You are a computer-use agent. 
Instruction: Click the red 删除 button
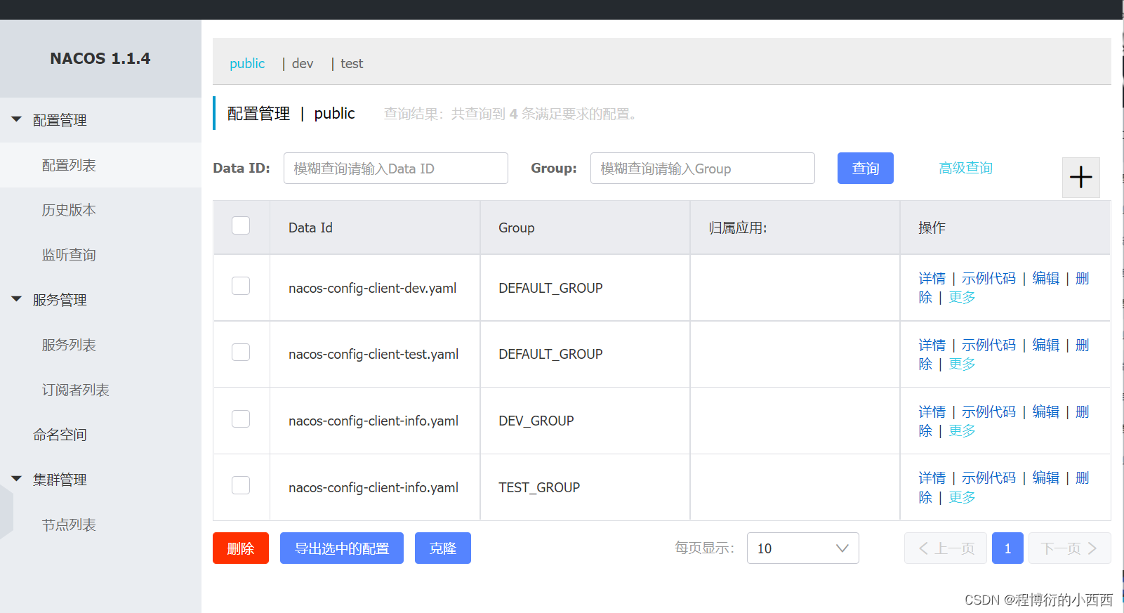(241, 548)
